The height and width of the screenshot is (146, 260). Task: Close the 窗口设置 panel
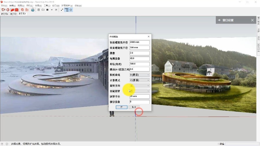coord(252,20)
